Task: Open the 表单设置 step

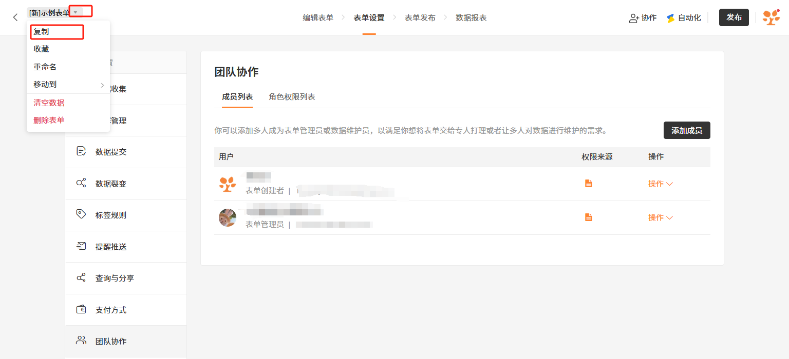Action: pos(369,17)
